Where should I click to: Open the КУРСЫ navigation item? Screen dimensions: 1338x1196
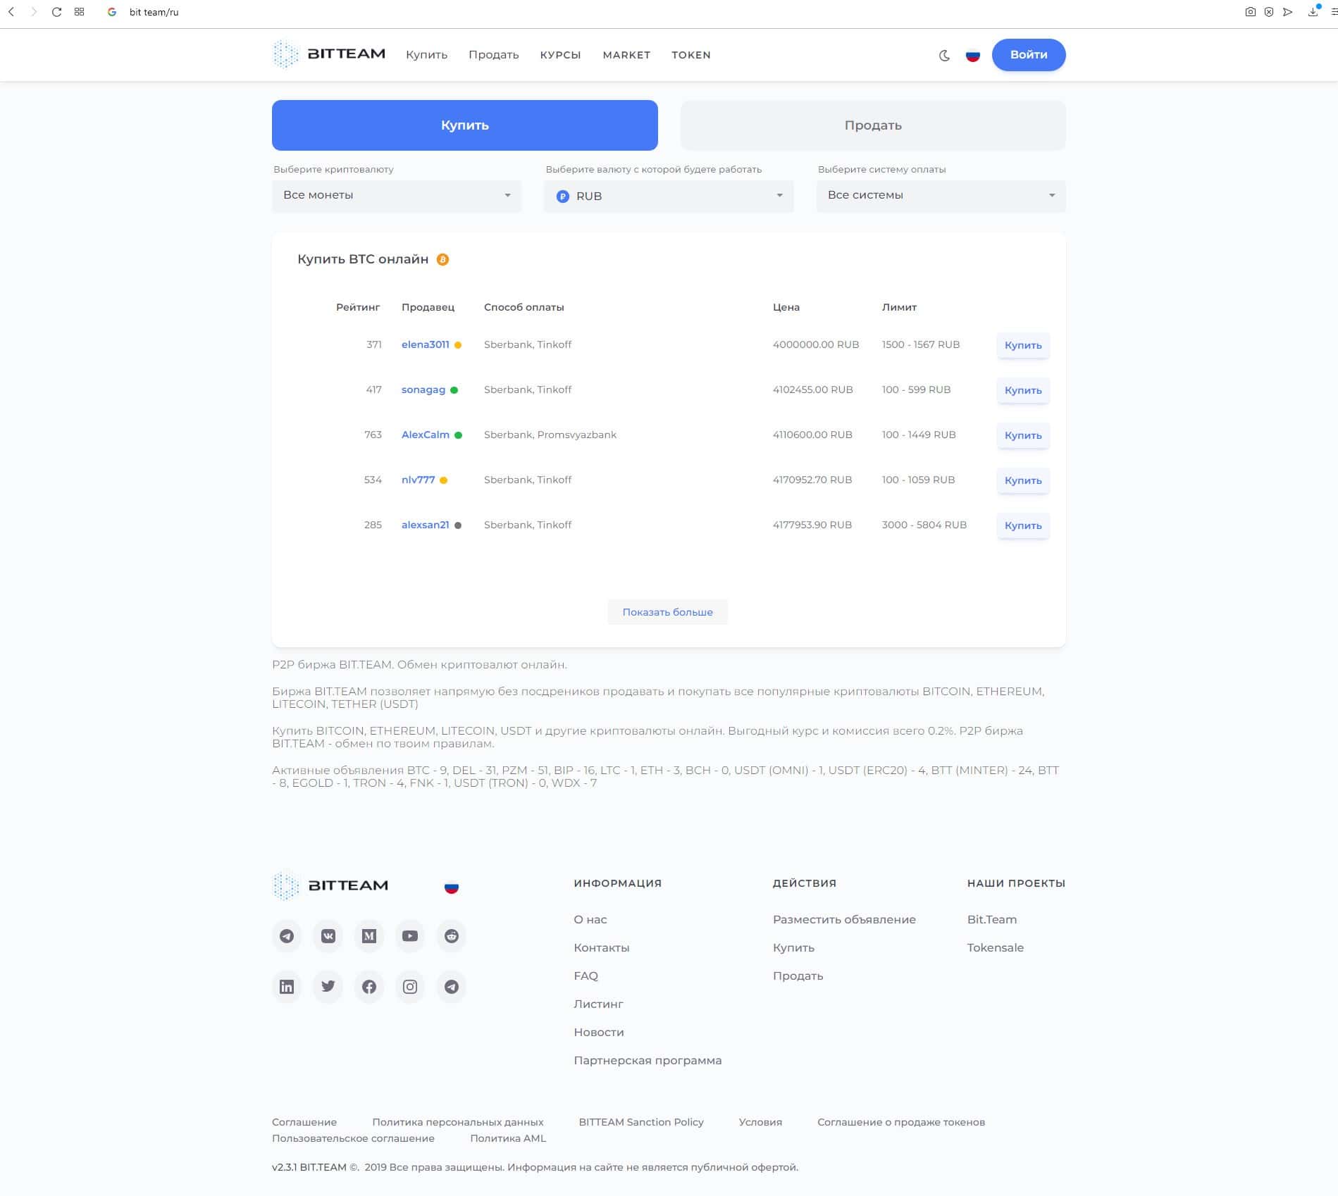pyautogui.click(x=560, y=55)
